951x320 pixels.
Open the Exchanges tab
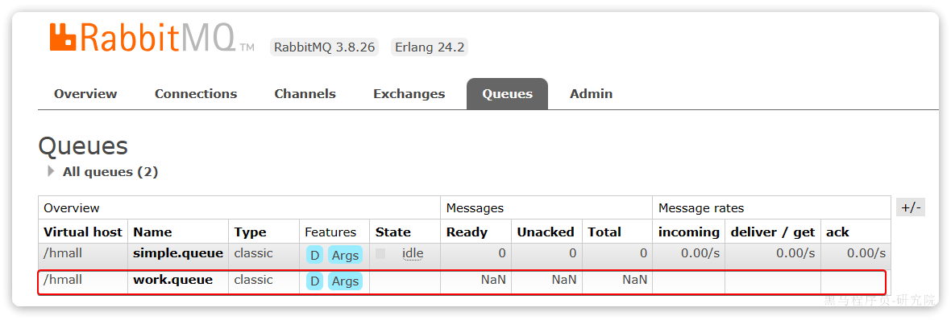409,94
